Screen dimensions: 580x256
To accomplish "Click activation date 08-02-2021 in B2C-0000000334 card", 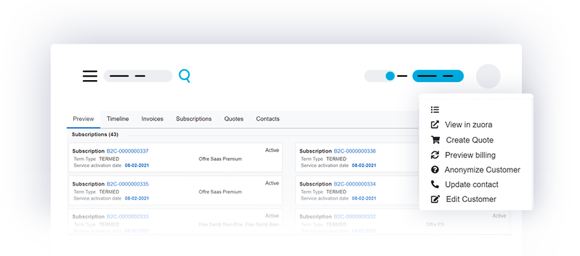I will 364,199.
